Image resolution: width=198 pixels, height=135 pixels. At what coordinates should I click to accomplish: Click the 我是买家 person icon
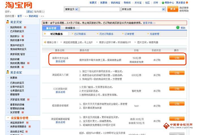point(8,22)
